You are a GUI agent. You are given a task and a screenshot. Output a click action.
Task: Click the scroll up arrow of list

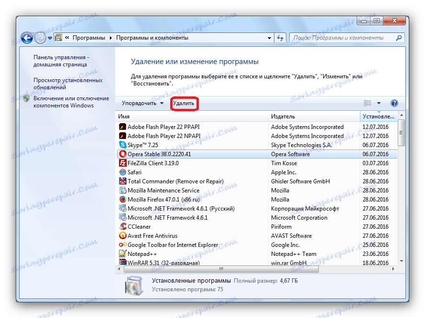(402, 115)
